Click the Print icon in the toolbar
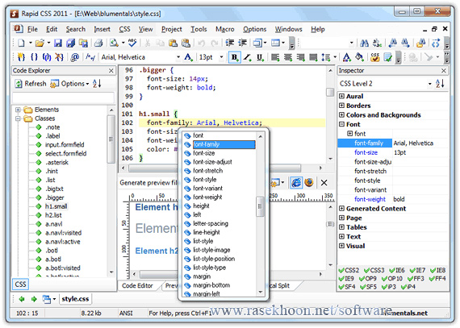Image resolution: width=460 pixels, height=328 pixels. [98, 43]
